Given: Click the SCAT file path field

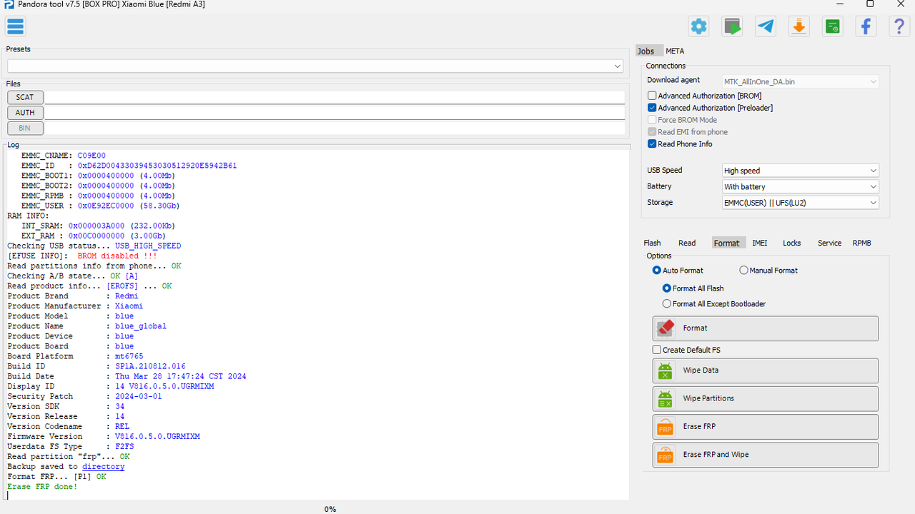Looking at the screenshot, I should [335, 97].
